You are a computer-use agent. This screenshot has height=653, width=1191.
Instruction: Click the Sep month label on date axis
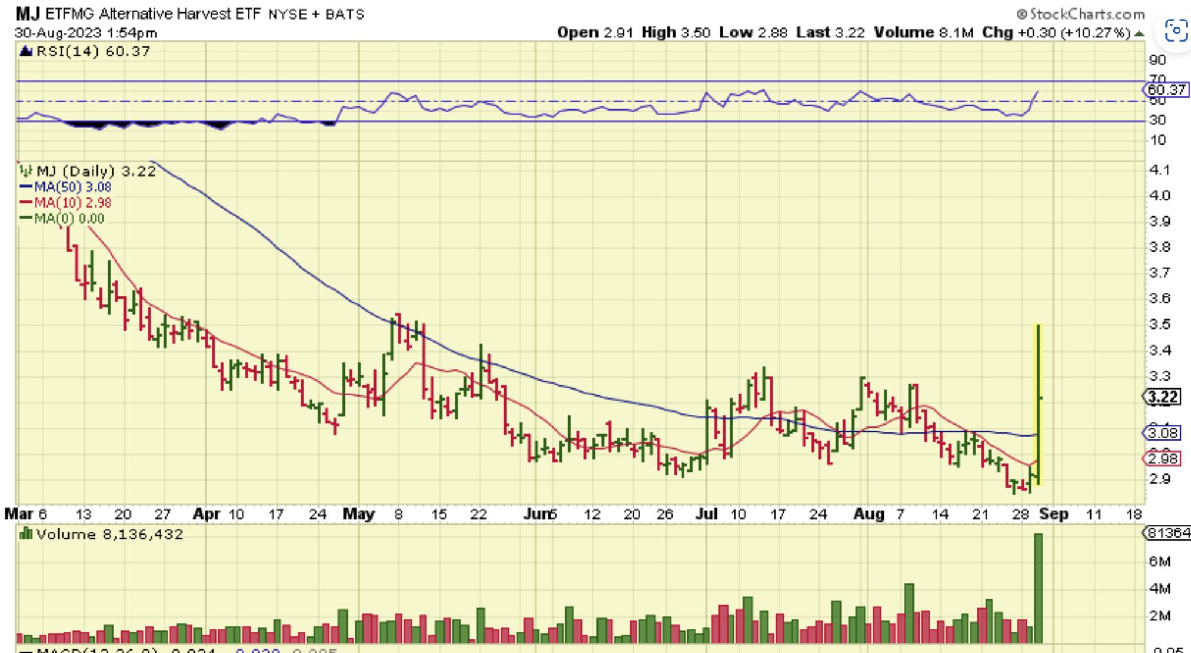[1054, 514]
